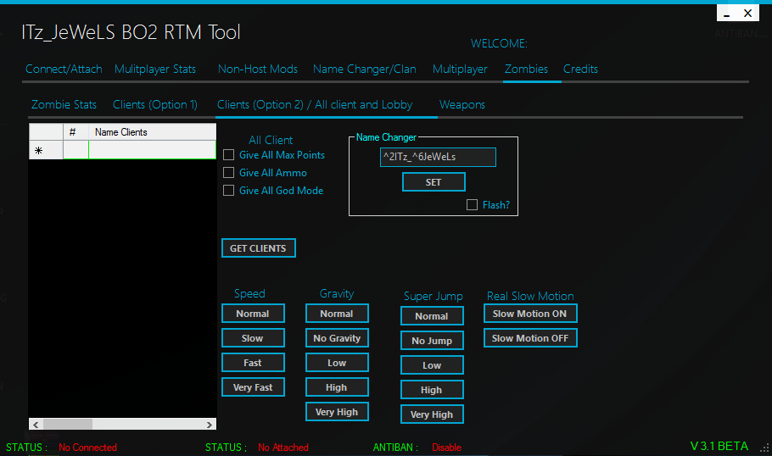Screen dimensions: 772x456
Task: Open Clients (Option 1) sub-tab
Action: click(x=155, y=104)
